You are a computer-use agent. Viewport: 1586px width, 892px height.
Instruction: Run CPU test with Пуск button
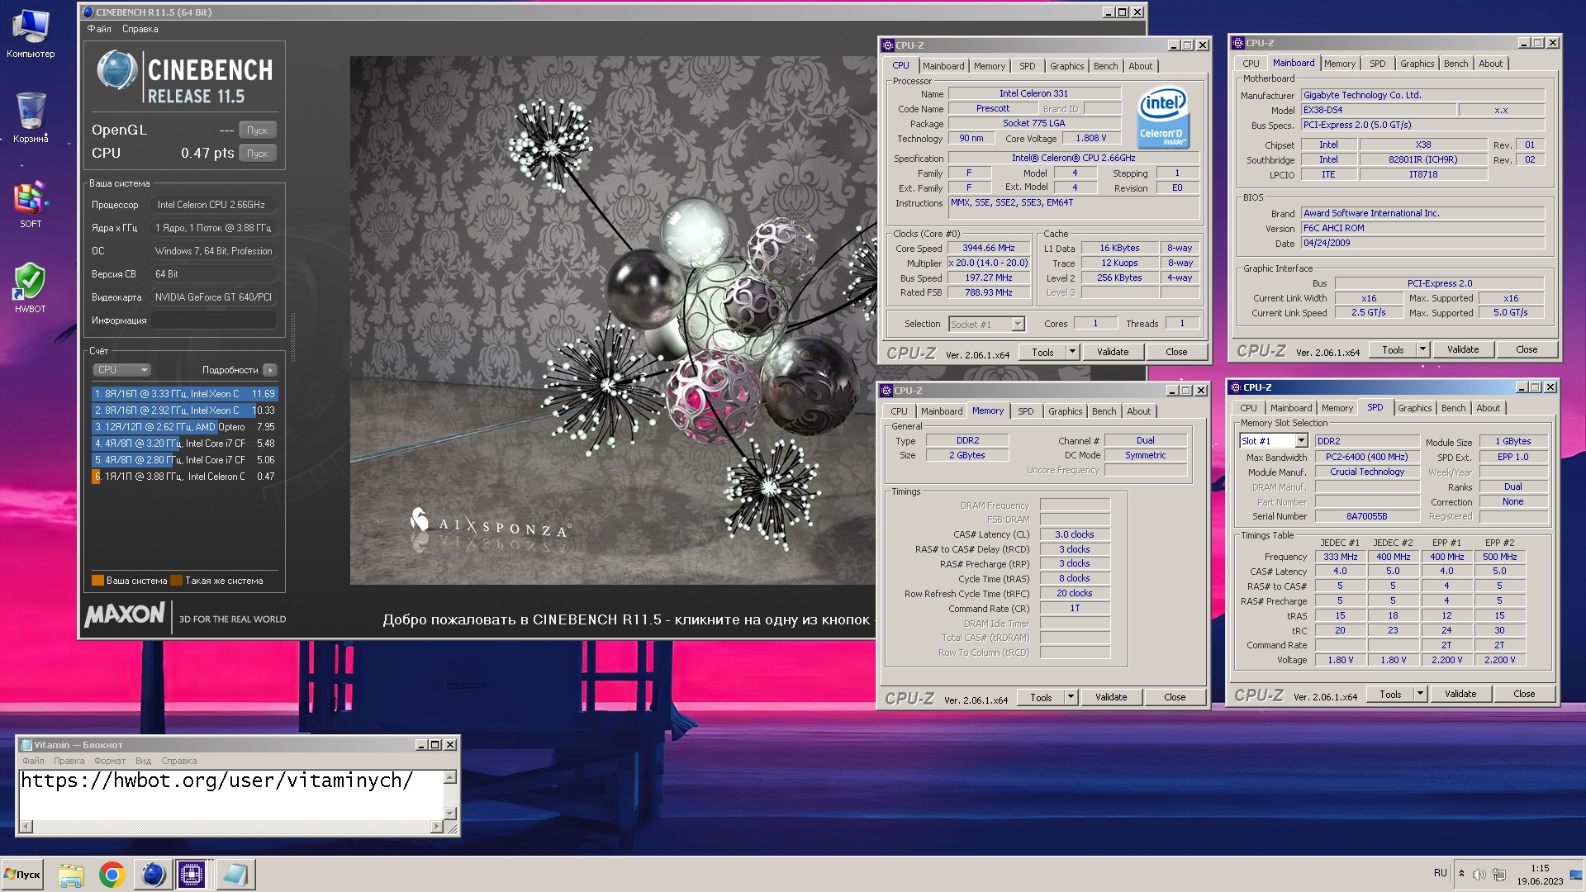coord(258,154)
